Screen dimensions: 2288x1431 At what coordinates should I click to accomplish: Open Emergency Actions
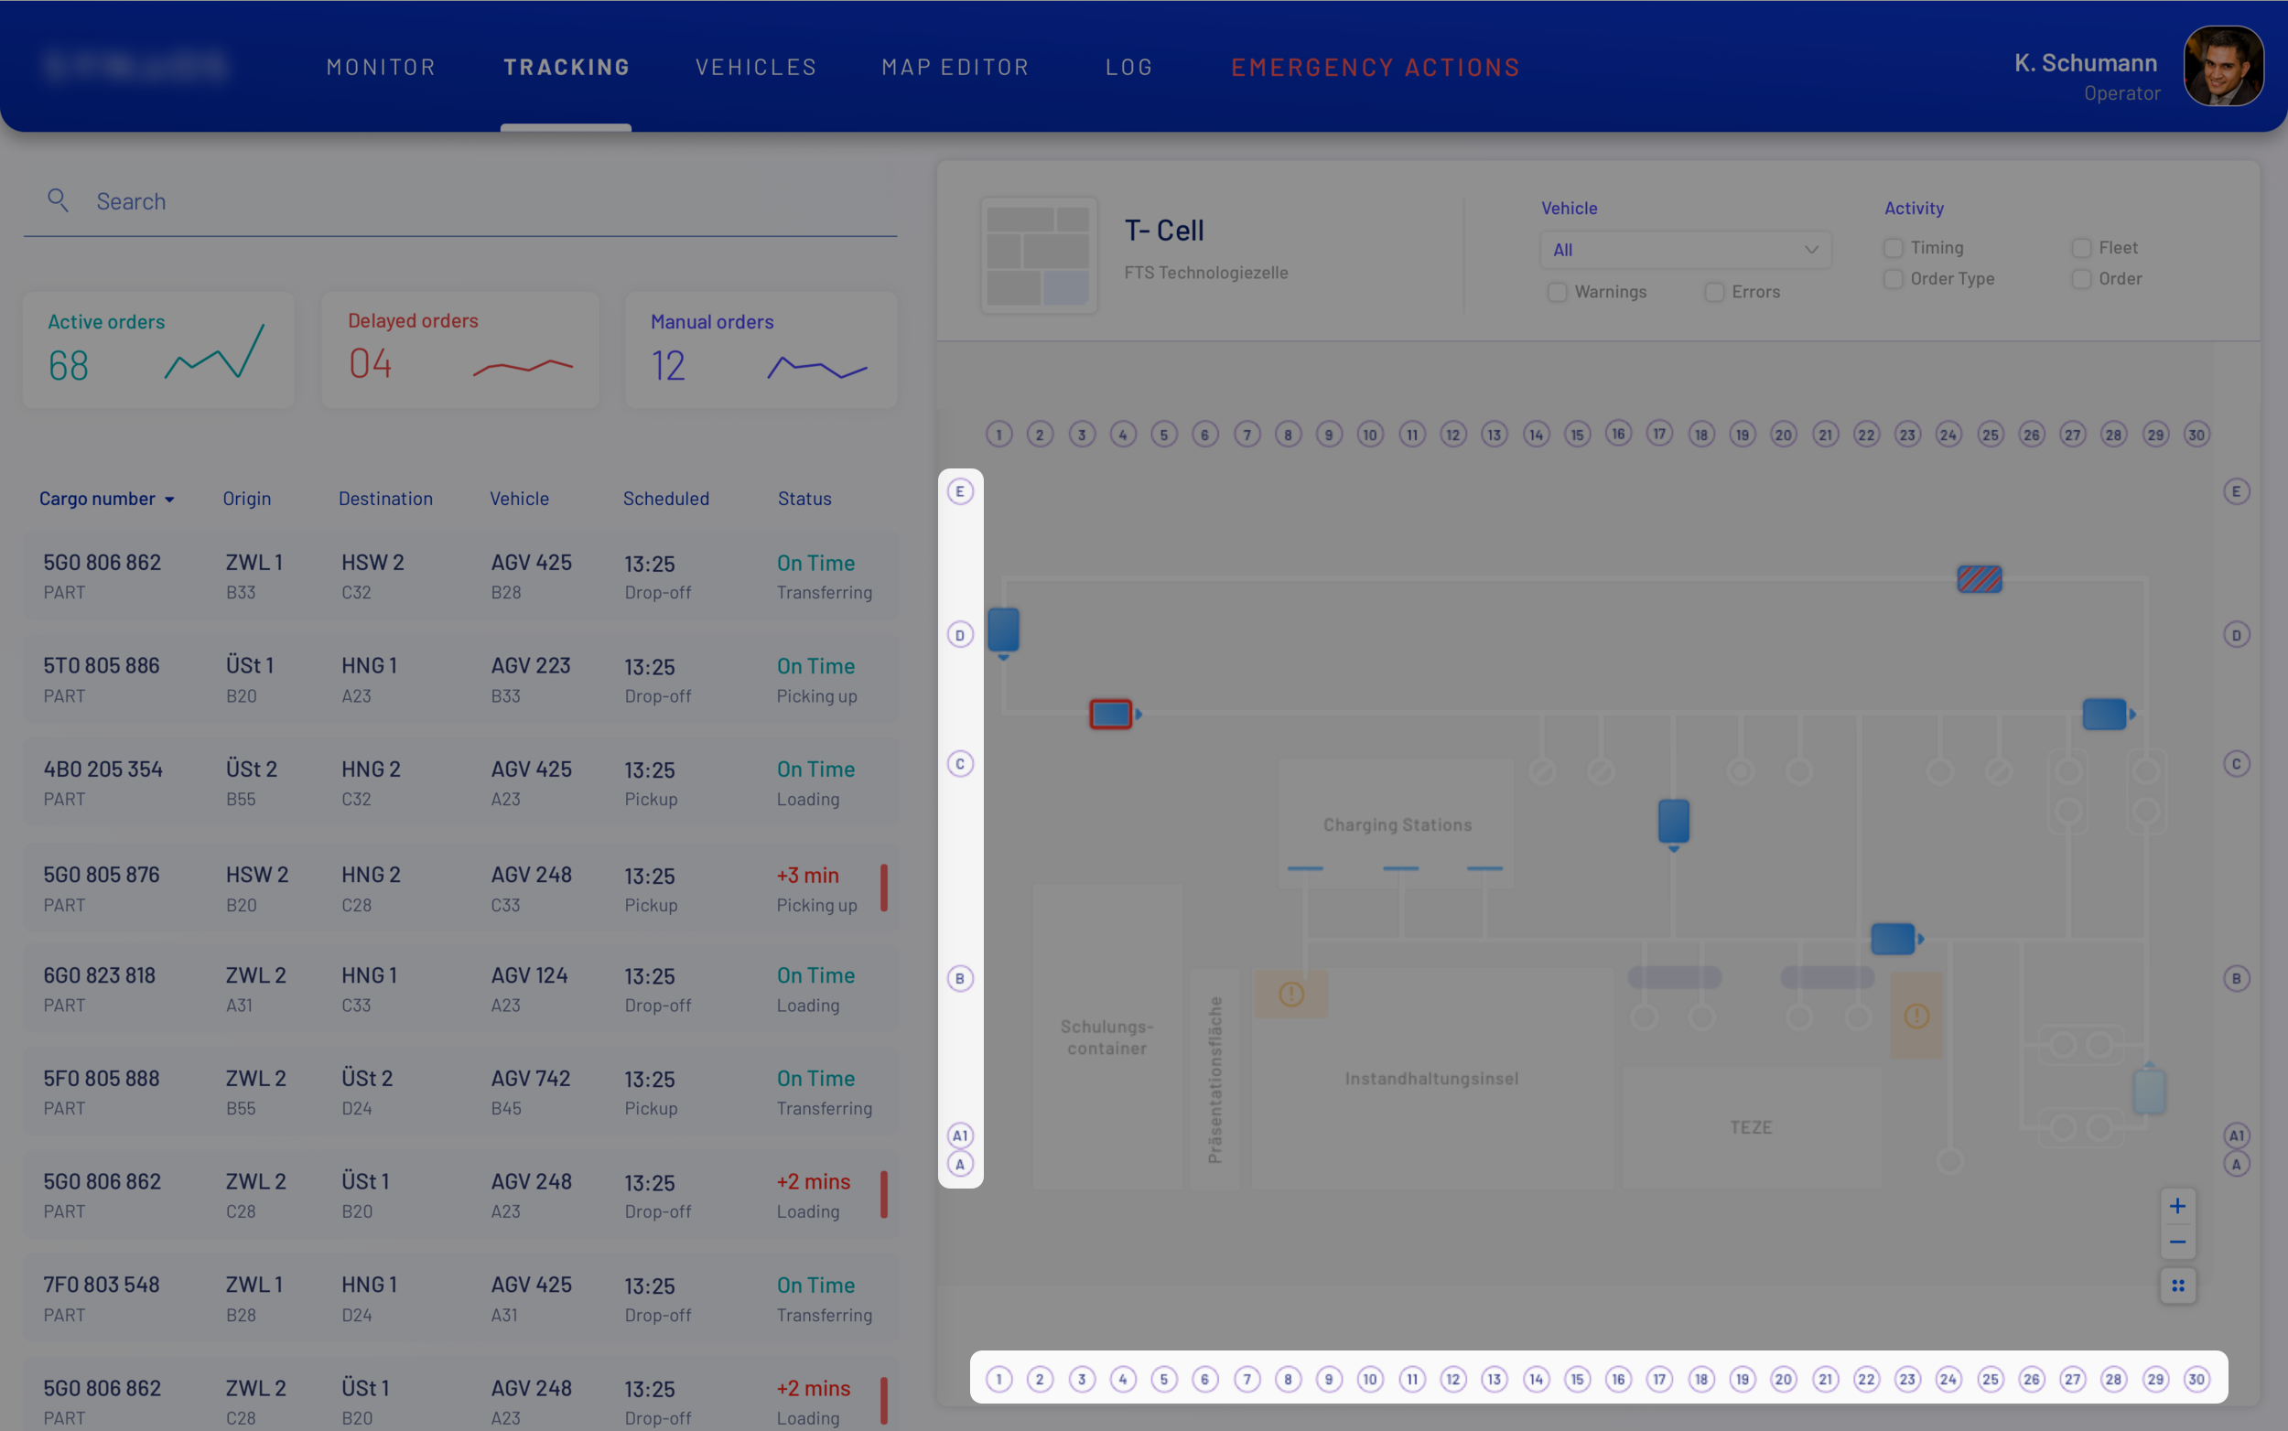(1375, 67)
